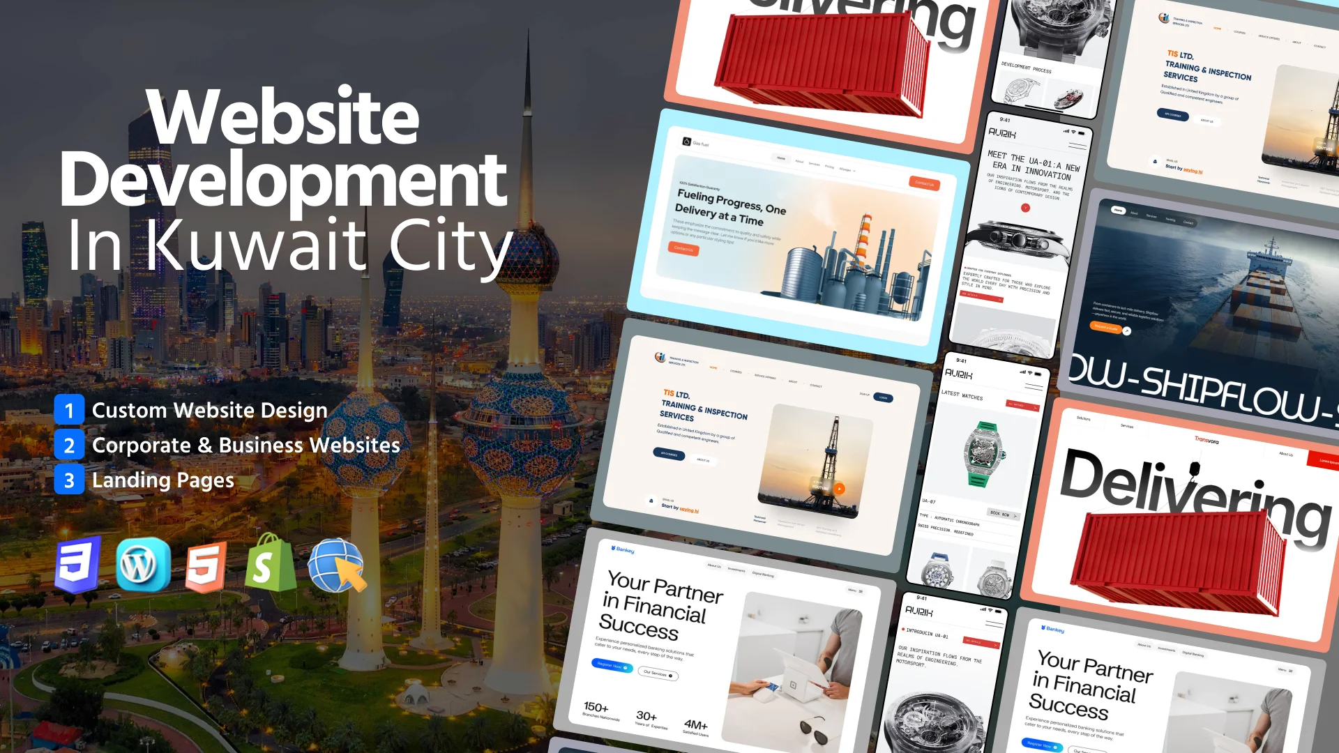Open the hamburger menu on the Aurix phone screen
Image resolution: width=1339 pixels, height=753 pixels.
pos(1034,386)
